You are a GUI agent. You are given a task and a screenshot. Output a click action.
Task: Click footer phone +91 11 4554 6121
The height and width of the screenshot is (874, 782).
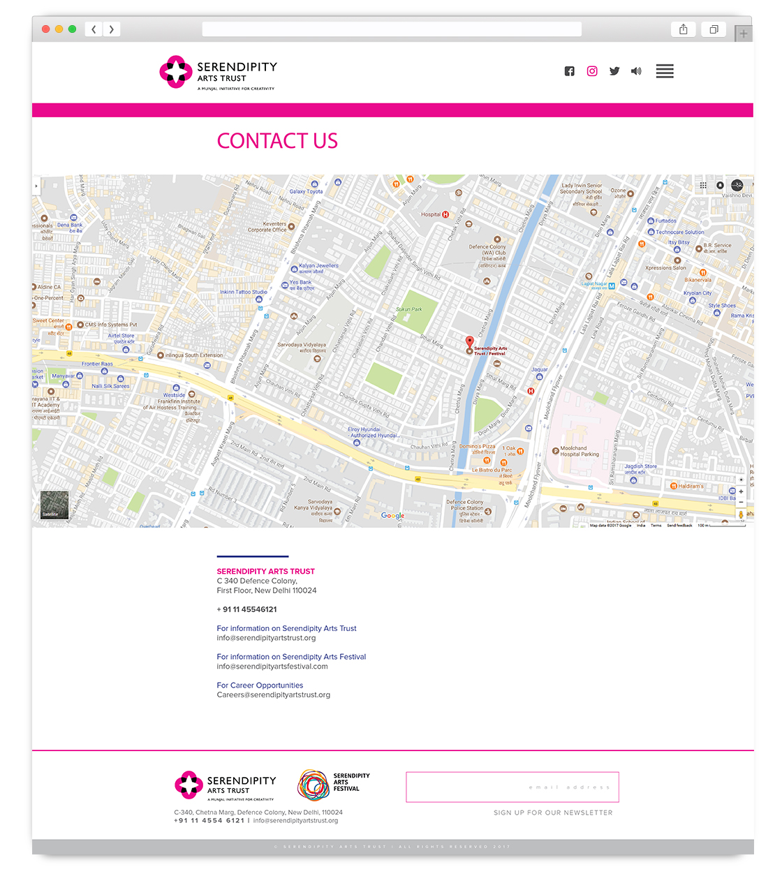pyautogui.click(x=209, y=821)
